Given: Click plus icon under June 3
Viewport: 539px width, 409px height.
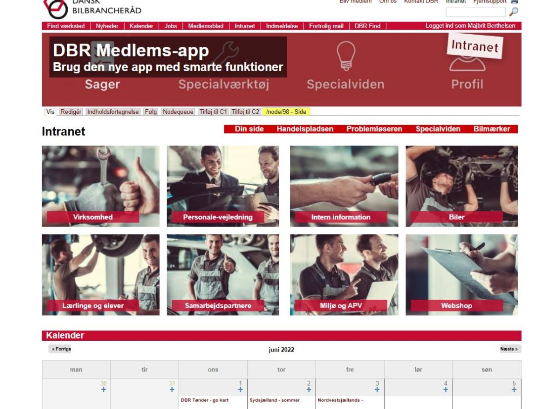Looking at the screenshot, I should tap(377, 389).
